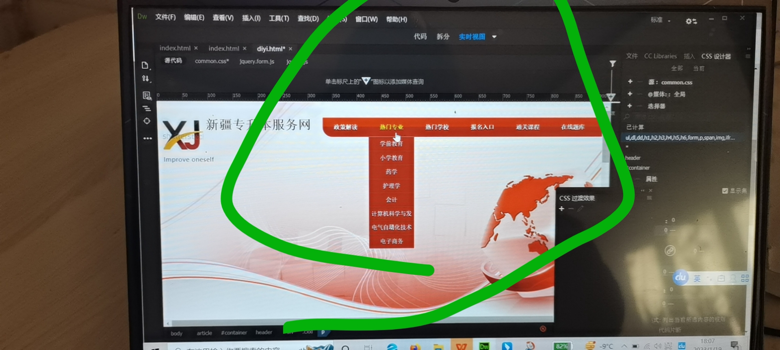Add a CSS source with plus icon
The width and height of the screenshot is (780, 350).
(x=630, y=82)
